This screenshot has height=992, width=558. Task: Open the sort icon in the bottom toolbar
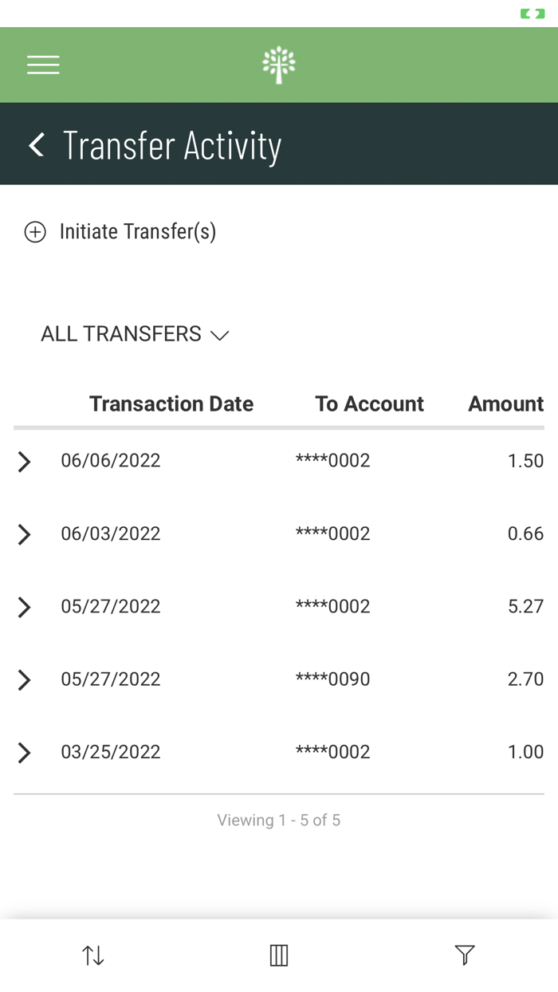point(92,955)
